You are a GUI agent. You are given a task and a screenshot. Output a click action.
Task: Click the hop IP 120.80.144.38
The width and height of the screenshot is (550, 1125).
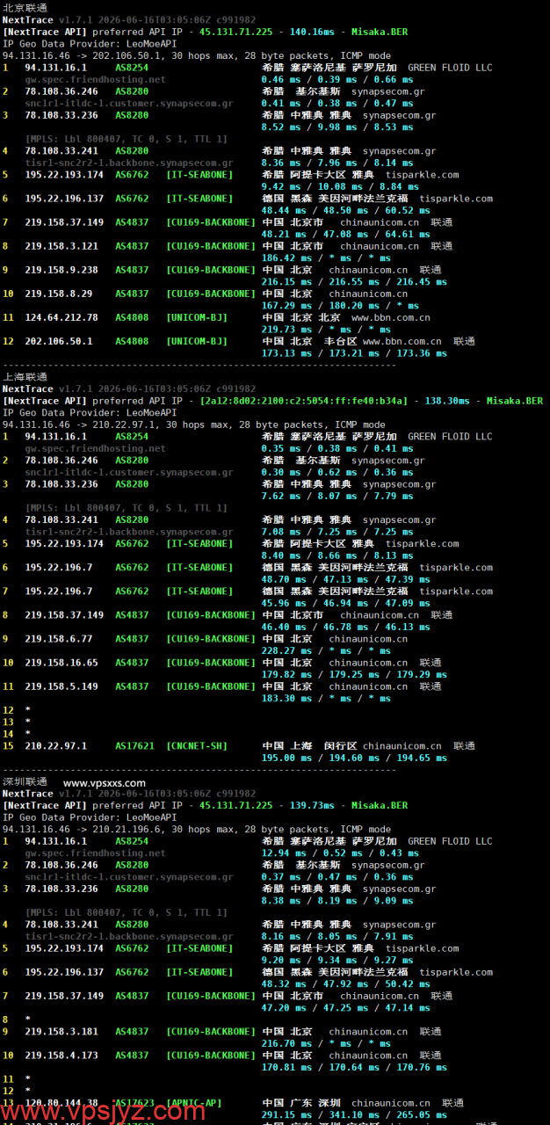click(62, 1103)
